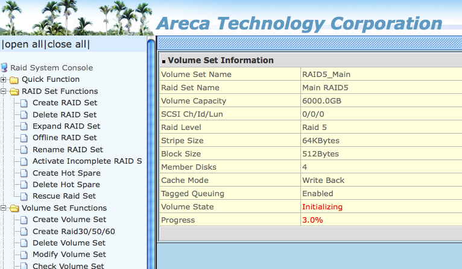The image size is (462, 269).
Task: Click the red 'Initializing' volume state
Action: 322,206
